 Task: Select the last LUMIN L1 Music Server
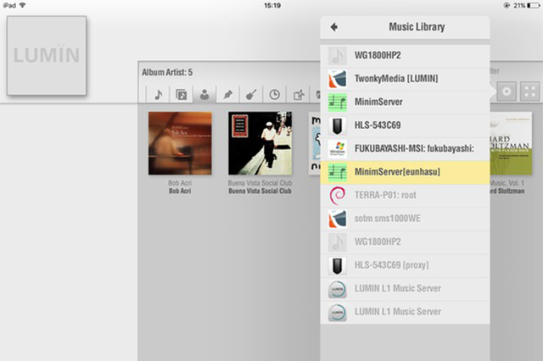click(406, 312)
